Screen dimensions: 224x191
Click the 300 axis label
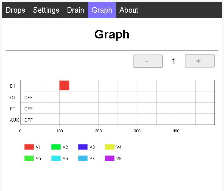(x=137, y=131)
